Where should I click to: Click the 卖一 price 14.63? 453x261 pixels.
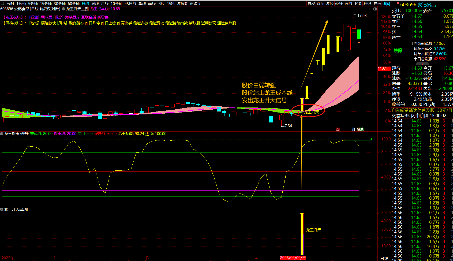tap(417, 37)
